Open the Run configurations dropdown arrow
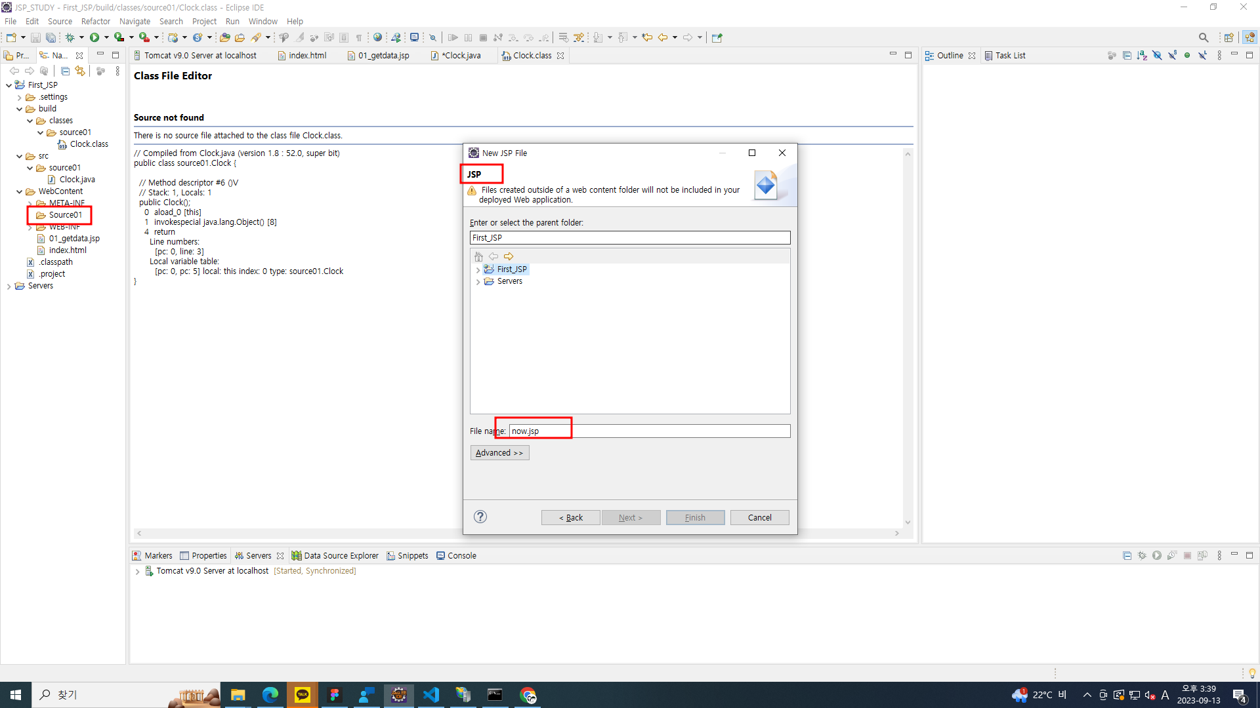This screenshot has height=708, width=1260. tap(106, 37)
